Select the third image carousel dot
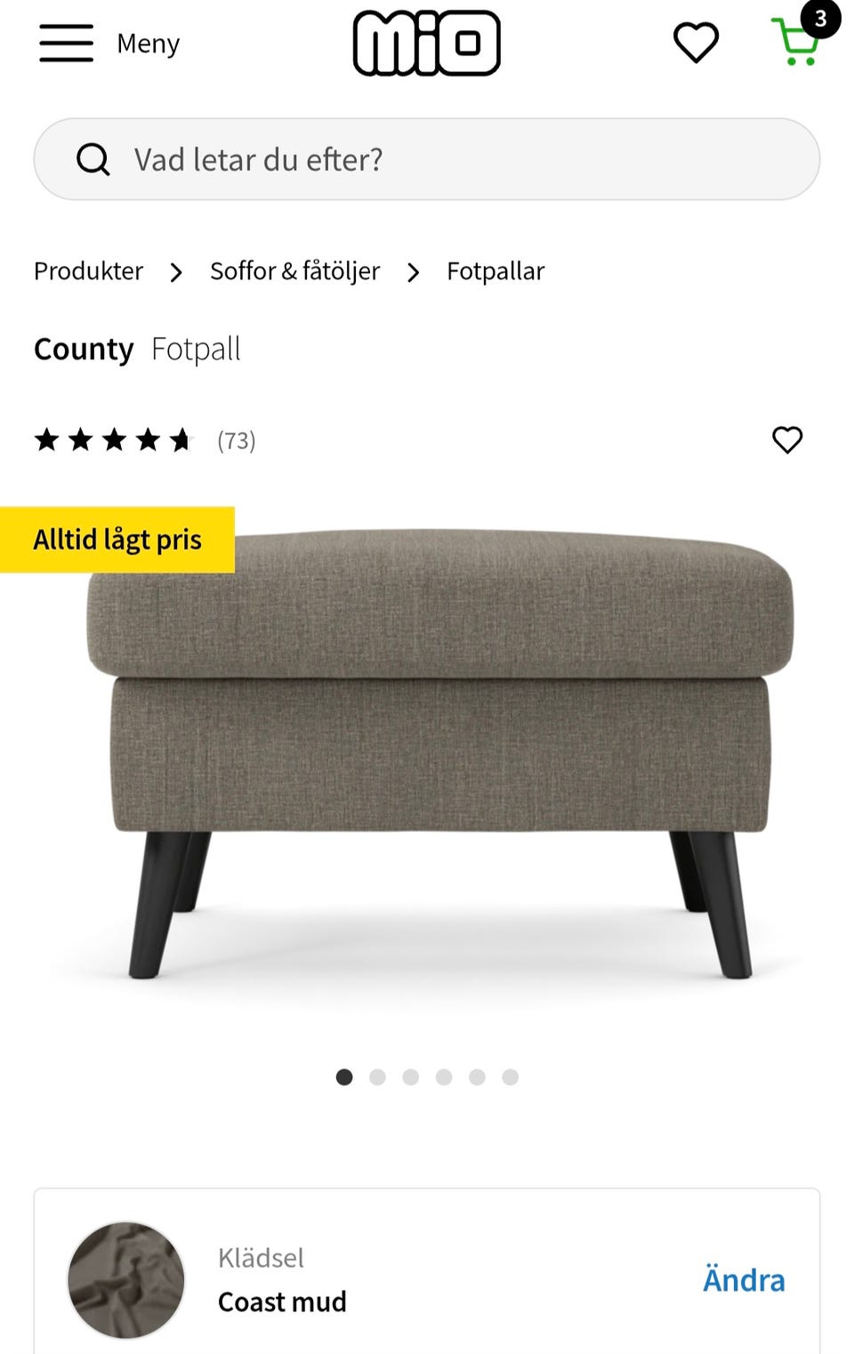 point(410,1077)
